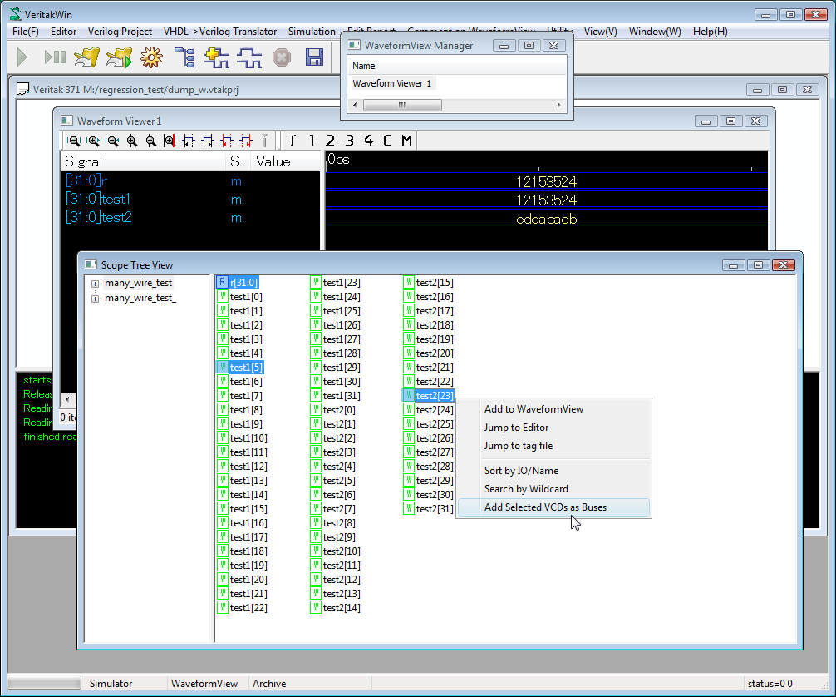Viewport: 836px width, 697px height.
Task: Select test1[31] in the signal list
Action: [336, 396]
